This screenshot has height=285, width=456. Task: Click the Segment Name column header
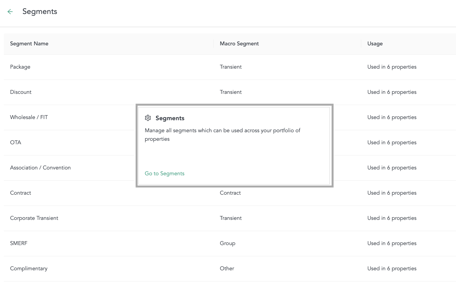tap(29, 43)
